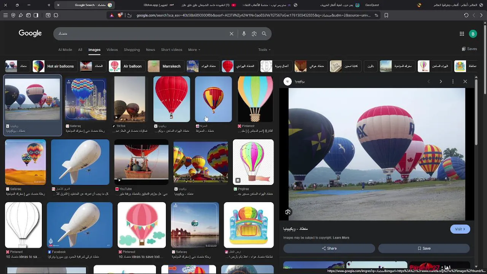Open Brave Shields lion icon
The height and width of the screenshot is (274, 487).
(x=120, y=15)
